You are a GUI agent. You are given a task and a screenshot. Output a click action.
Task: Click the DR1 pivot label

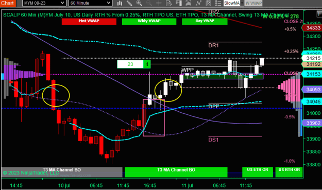(213, 45)
